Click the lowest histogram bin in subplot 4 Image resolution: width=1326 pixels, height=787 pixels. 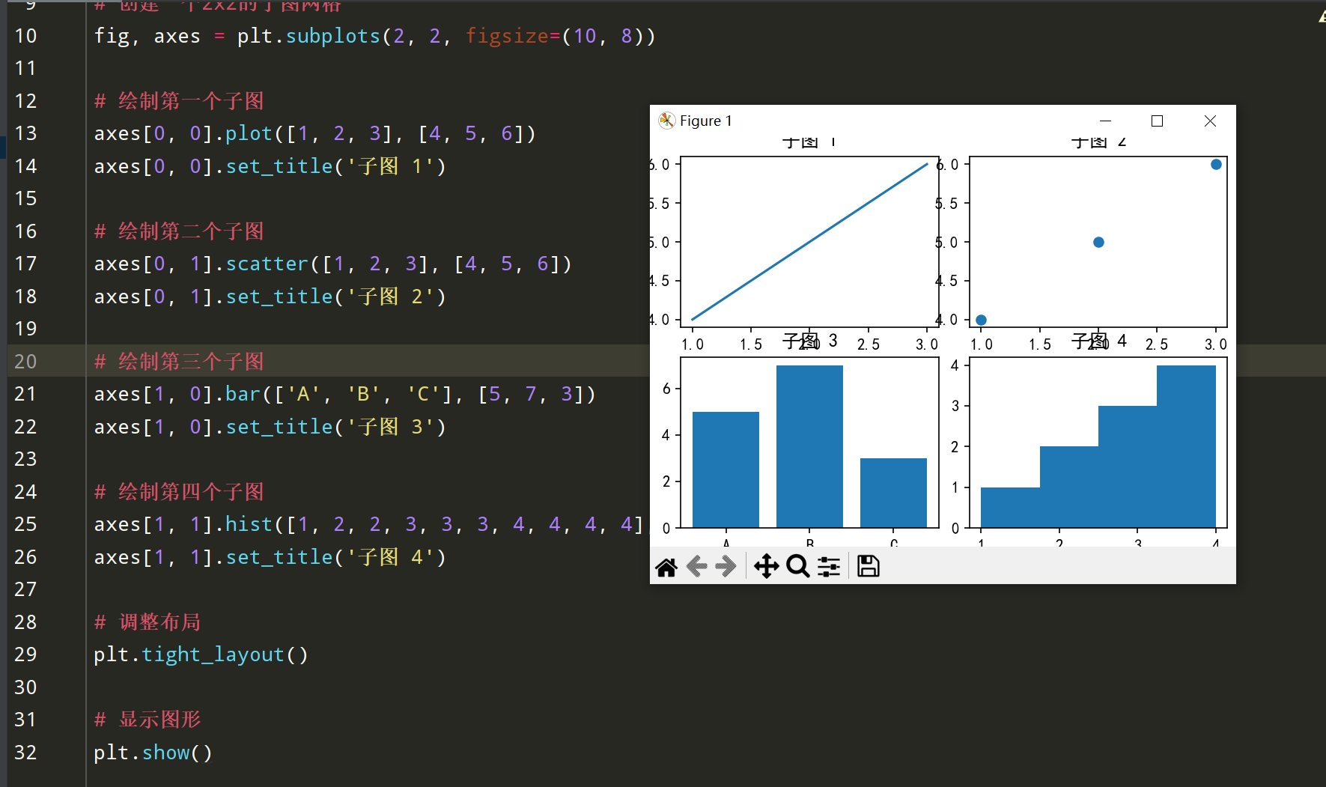tap(1010, 508)
